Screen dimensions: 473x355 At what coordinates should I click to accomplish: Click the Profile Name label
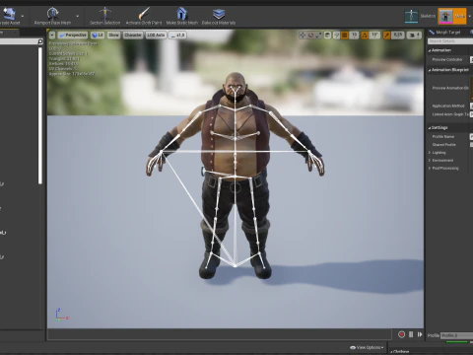(x=443, y=136)
